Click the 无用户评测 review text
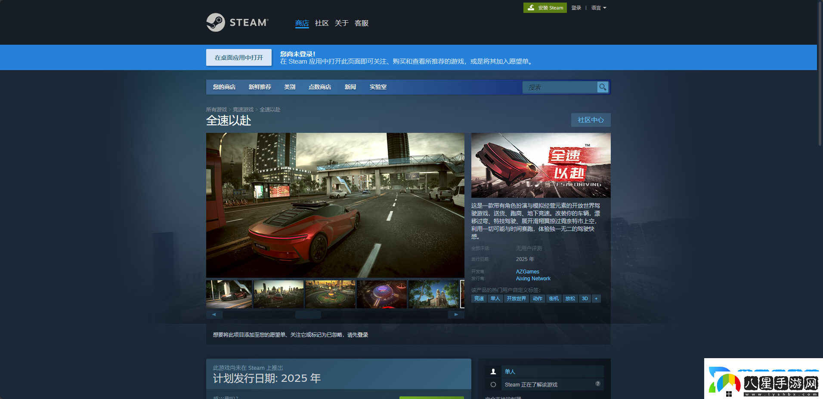 [x=529, y=249]
